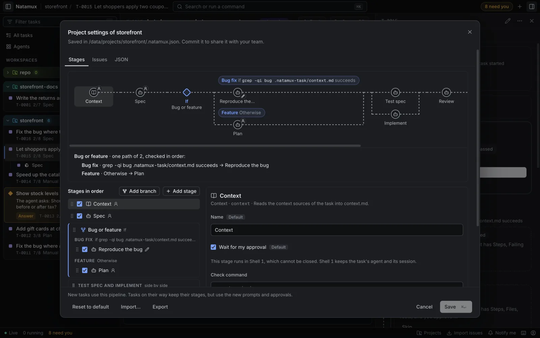
Task: Click Reset to default
Action: pos(90,307)
